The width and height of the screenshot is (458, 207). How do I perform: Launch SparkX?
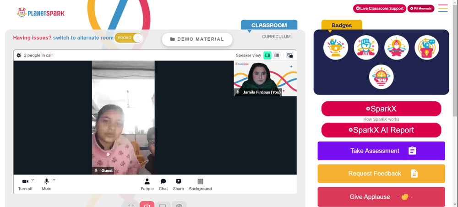(x=381, y=109)
